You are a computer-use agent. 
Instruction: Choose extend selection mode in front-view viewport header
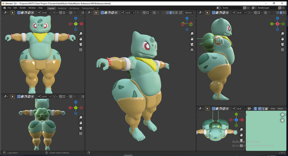(22, 13)
